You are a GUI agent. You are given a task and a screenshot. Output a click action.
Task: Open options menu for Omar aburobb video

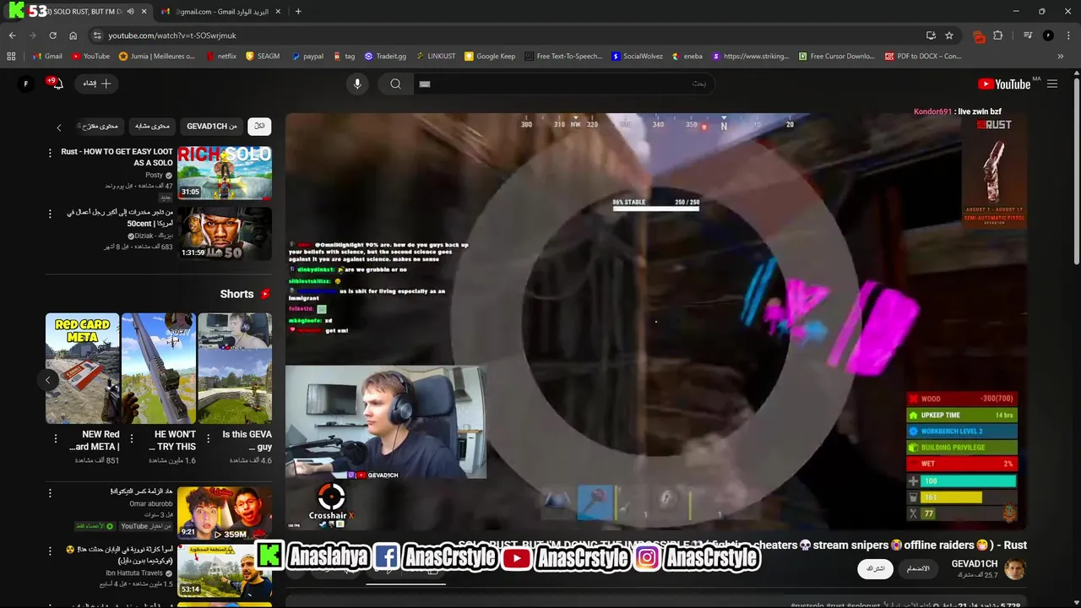tap(50, 492)
